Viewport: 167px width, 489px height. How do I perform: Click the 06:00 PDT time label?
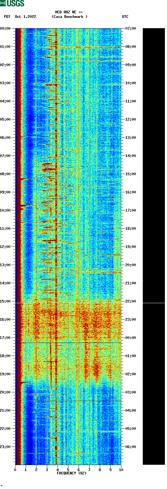click(x=5, y=138)
